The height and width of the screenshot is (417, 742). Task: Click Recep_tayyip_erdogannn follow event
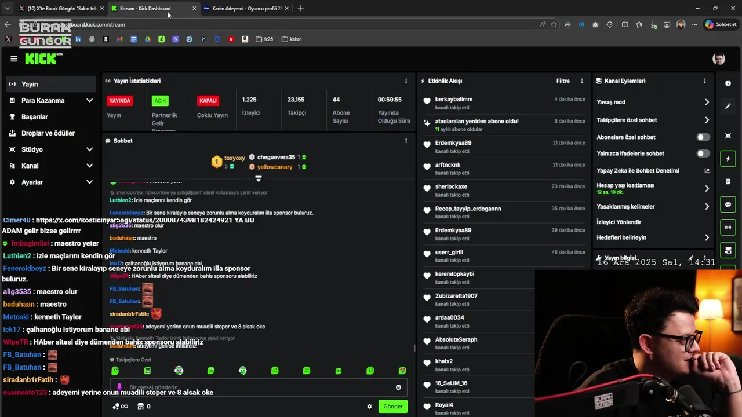click(x=504, y=212)
